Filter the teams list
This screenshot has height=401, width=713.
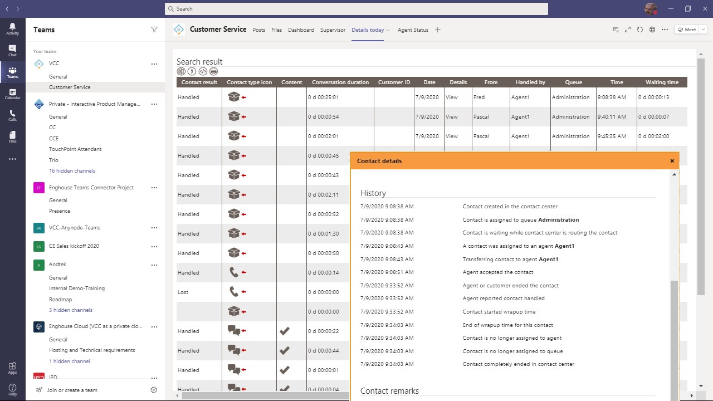point(154,30)
